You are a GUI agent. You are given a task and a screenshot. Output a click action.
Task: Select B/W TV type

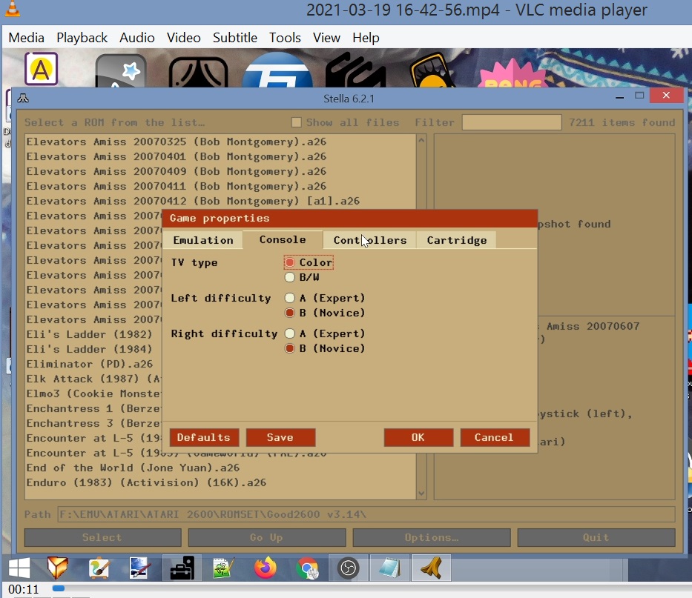pos(290,278)
